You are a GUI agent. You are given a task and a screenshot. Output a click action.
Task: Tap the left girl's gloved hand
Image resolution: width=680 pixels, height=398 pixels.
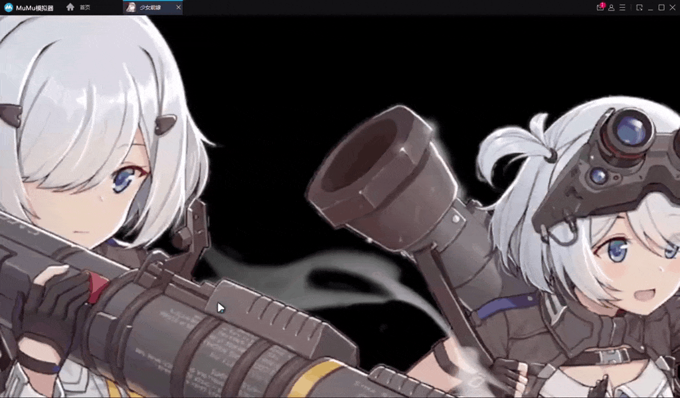50,305
